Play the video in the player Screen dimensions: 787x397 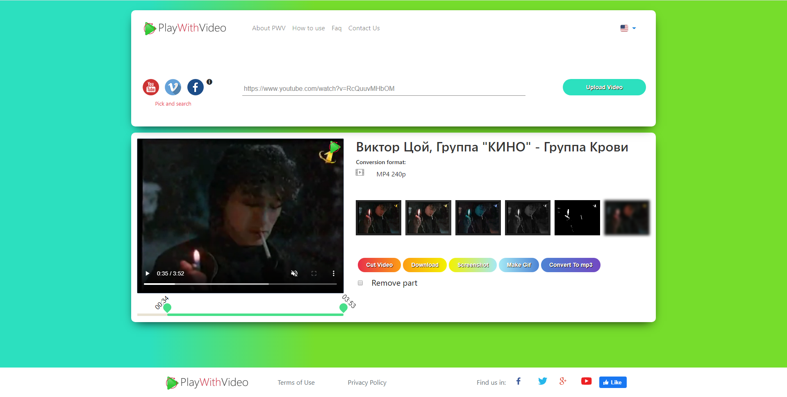pyautogui.click(x=148, y=273)
